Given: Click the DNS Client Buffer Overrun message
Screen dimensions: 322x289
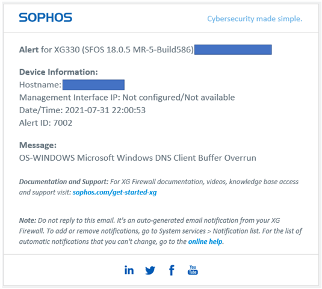Looking at the screenshot, I should click(x=138, y=158).
